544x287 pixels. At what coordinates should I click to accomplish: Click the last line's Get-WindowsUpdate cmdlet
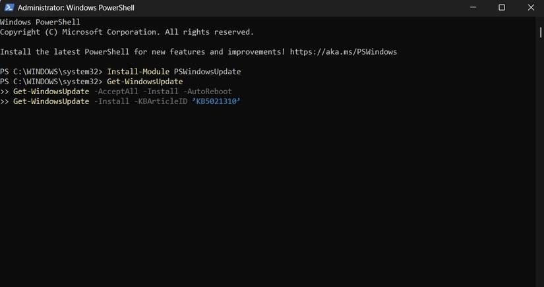(51, 101)
